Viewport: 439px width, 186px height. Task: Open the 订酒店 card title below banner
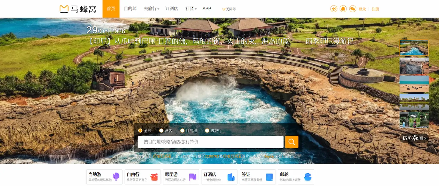tap(210, 174)
